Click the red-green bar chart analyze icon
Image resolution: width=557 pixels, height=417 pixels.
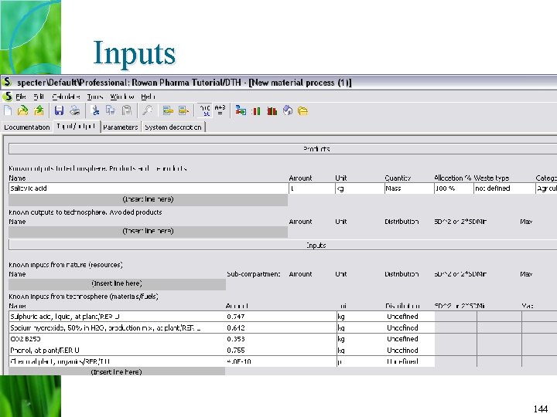coord(256,111)
